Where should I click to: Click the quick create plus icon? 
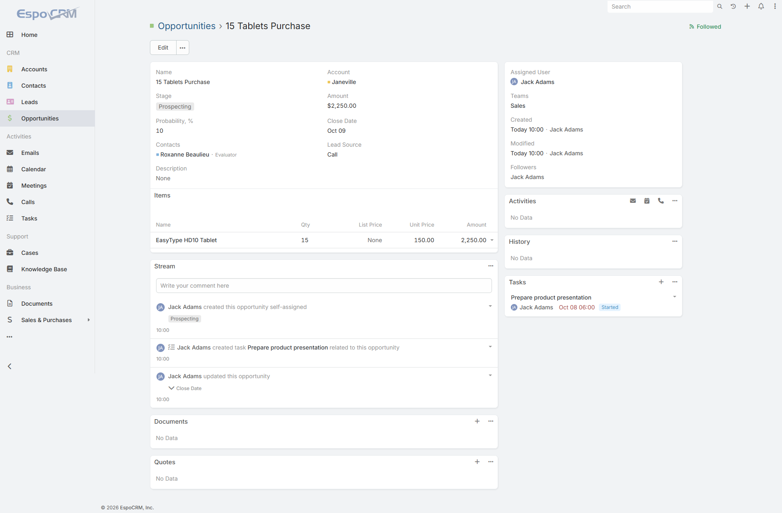click(x=747, y=7)
